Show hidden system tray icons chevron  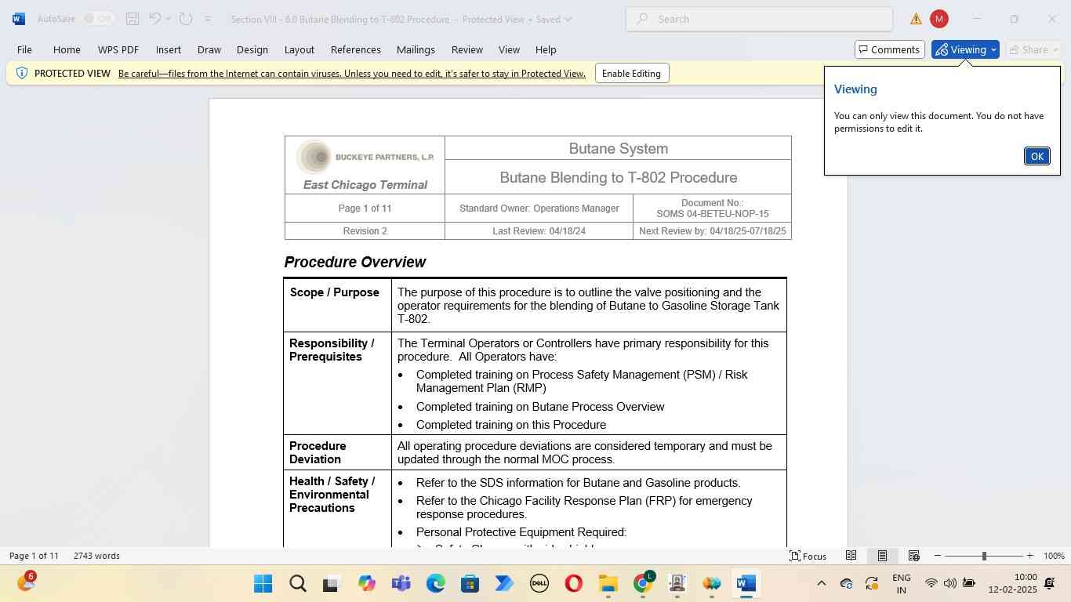tap(821, 583)
